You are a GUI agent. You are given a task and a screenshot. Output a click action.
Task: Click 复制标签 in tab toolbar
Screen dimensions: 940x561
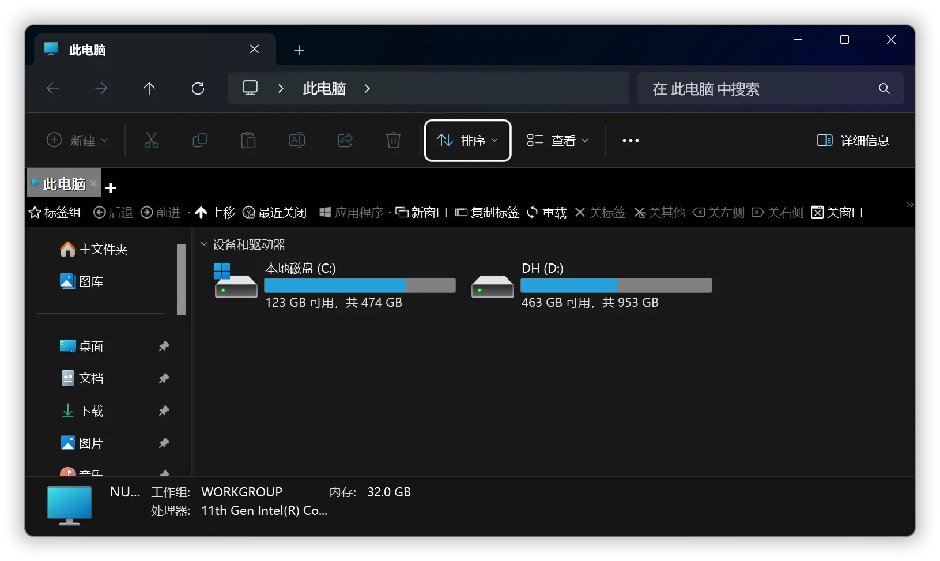[487, 213]
